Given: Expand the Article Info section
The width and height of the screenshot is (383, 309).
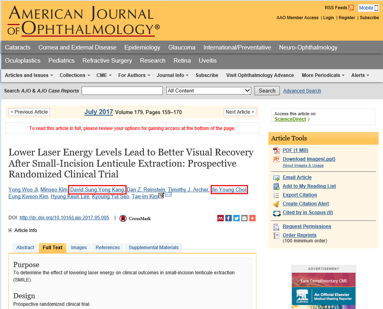Looking at the screenshot, I should coord(10,230).
